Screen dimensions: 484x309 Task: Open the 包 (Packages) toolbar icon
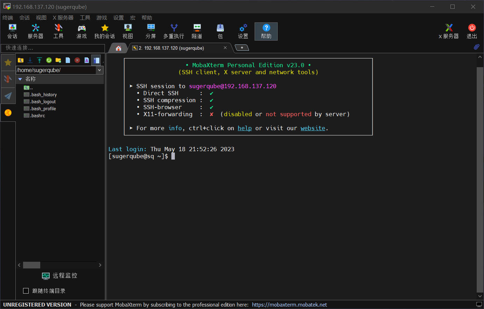(220, 31)
